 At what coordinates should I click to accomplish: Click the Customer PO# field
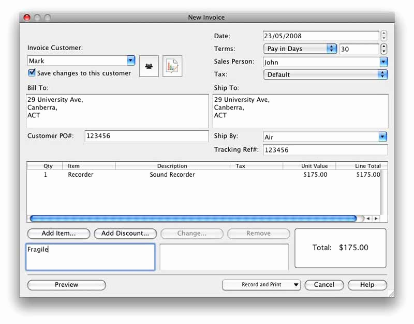(146, 136)
